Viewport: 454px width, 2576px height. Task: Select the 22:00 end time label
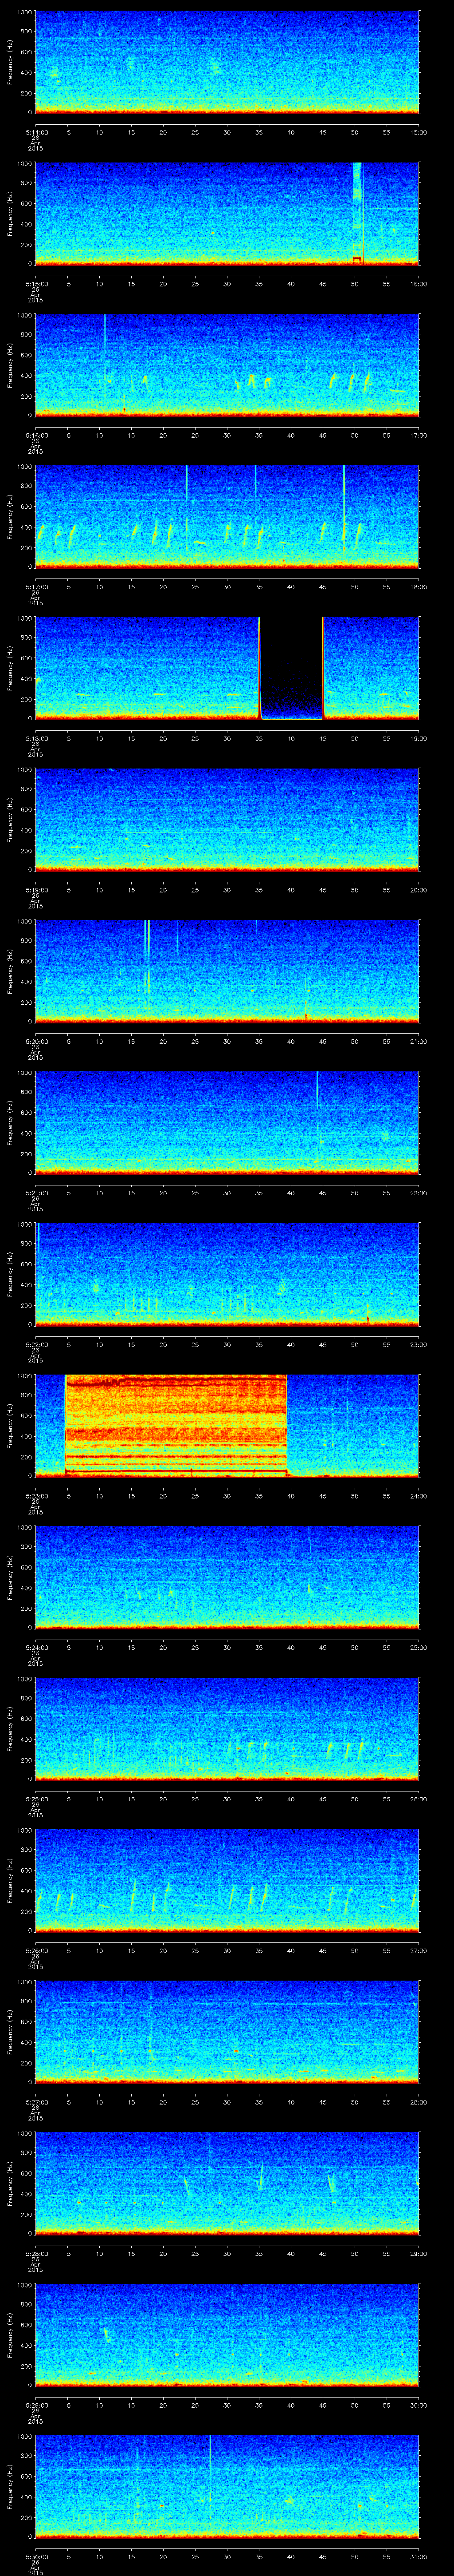point(418,1193)
